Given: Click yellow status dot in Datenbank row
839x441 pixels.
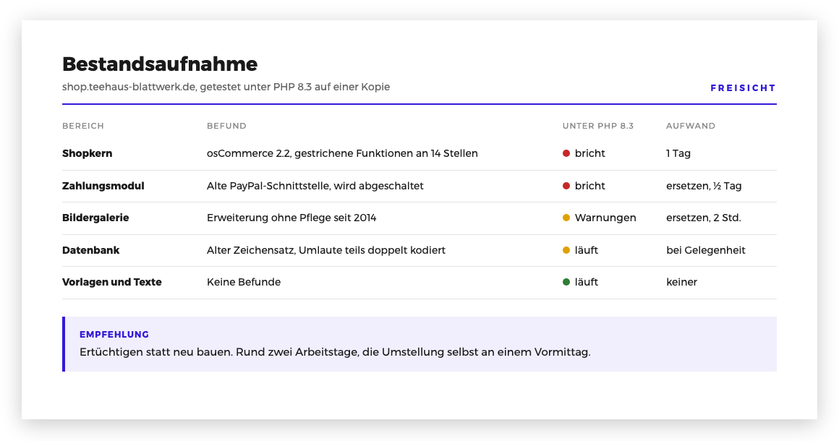Looking at the screenshot, I should tap(566, 250).
